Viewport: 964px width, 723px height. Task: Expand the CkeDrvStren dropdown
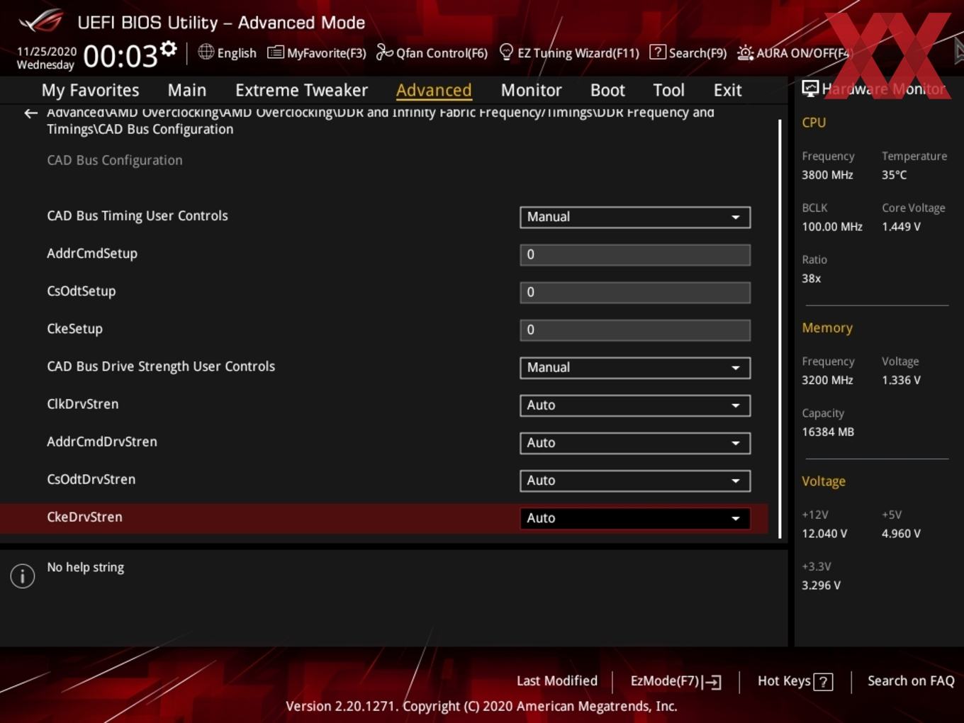635,518
